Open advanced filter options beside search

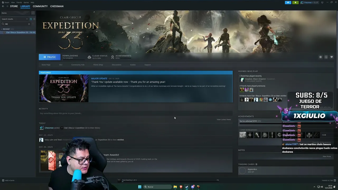33,24
